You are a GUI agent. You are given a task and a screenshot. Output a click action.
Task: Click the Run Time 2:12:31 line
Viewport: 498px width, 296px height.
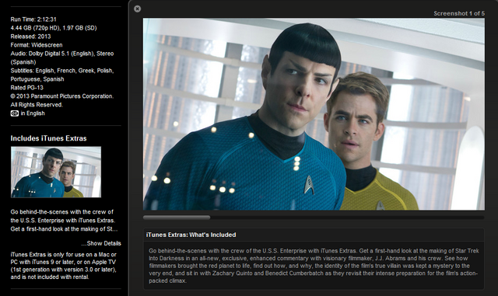33,19
